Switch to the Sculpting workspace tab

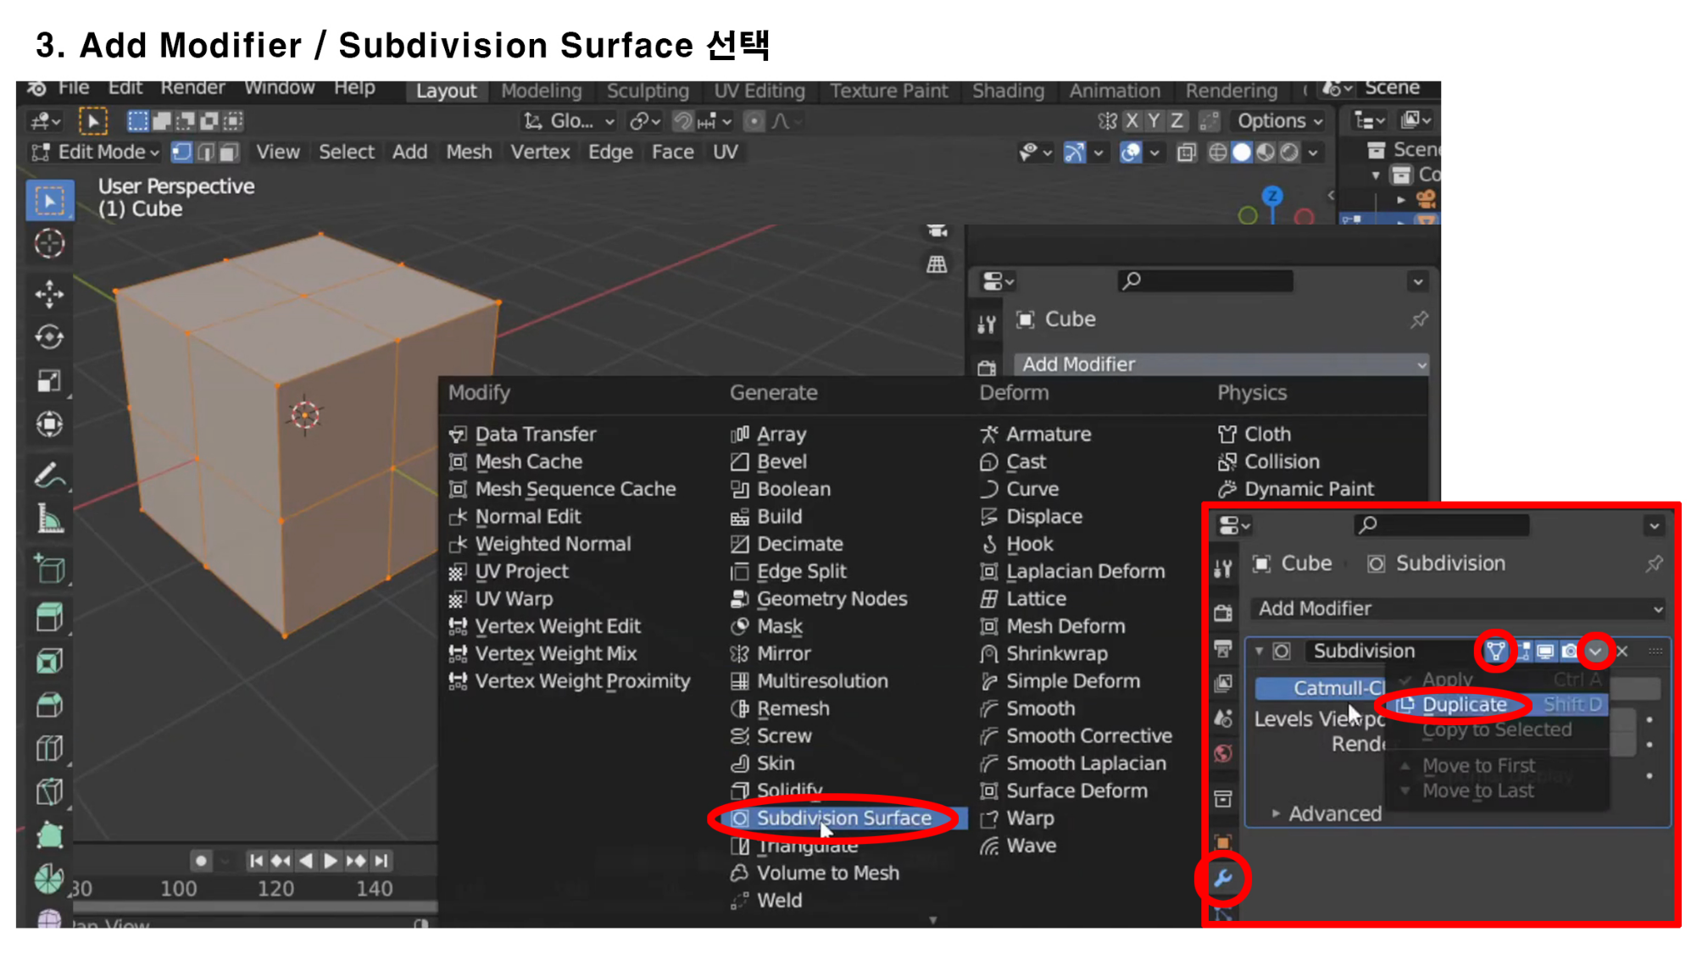click(647, 91)
